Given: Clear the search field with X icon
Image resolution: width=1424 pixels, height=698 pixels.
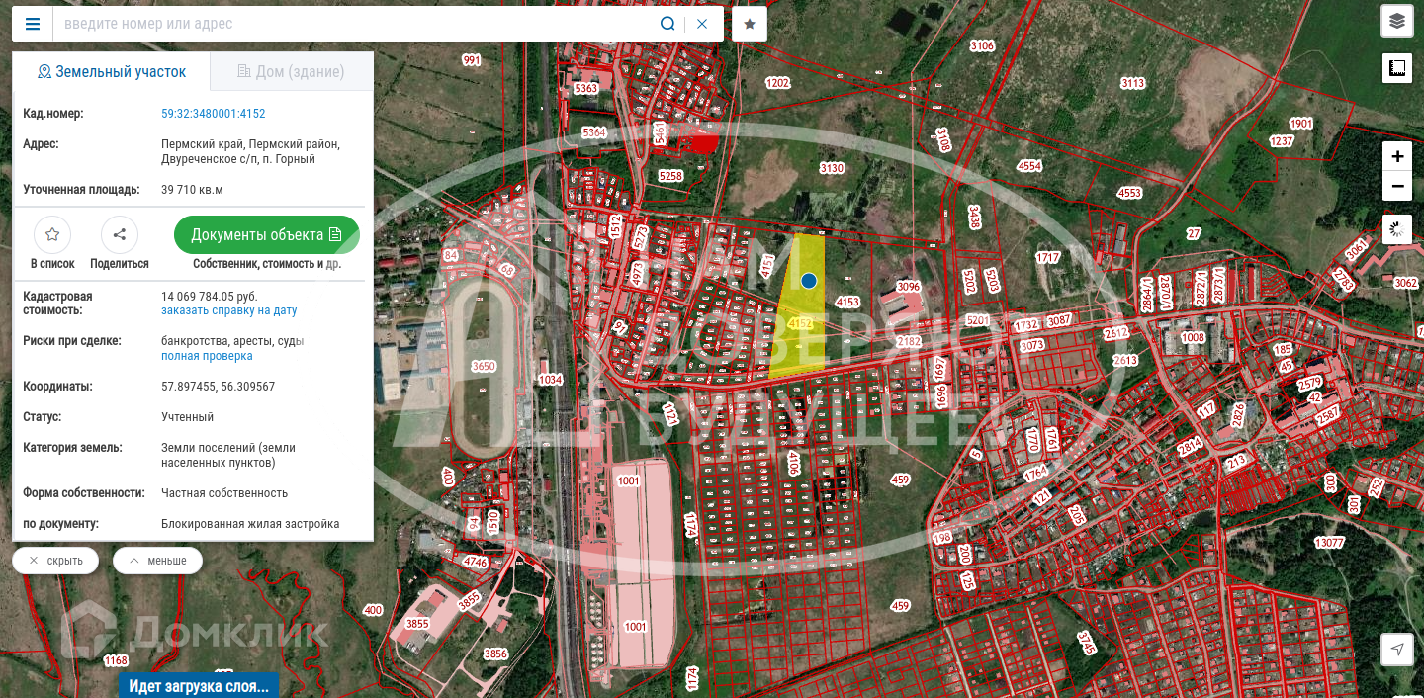Looking at the screenshot, I should click(x=702, y=24).
